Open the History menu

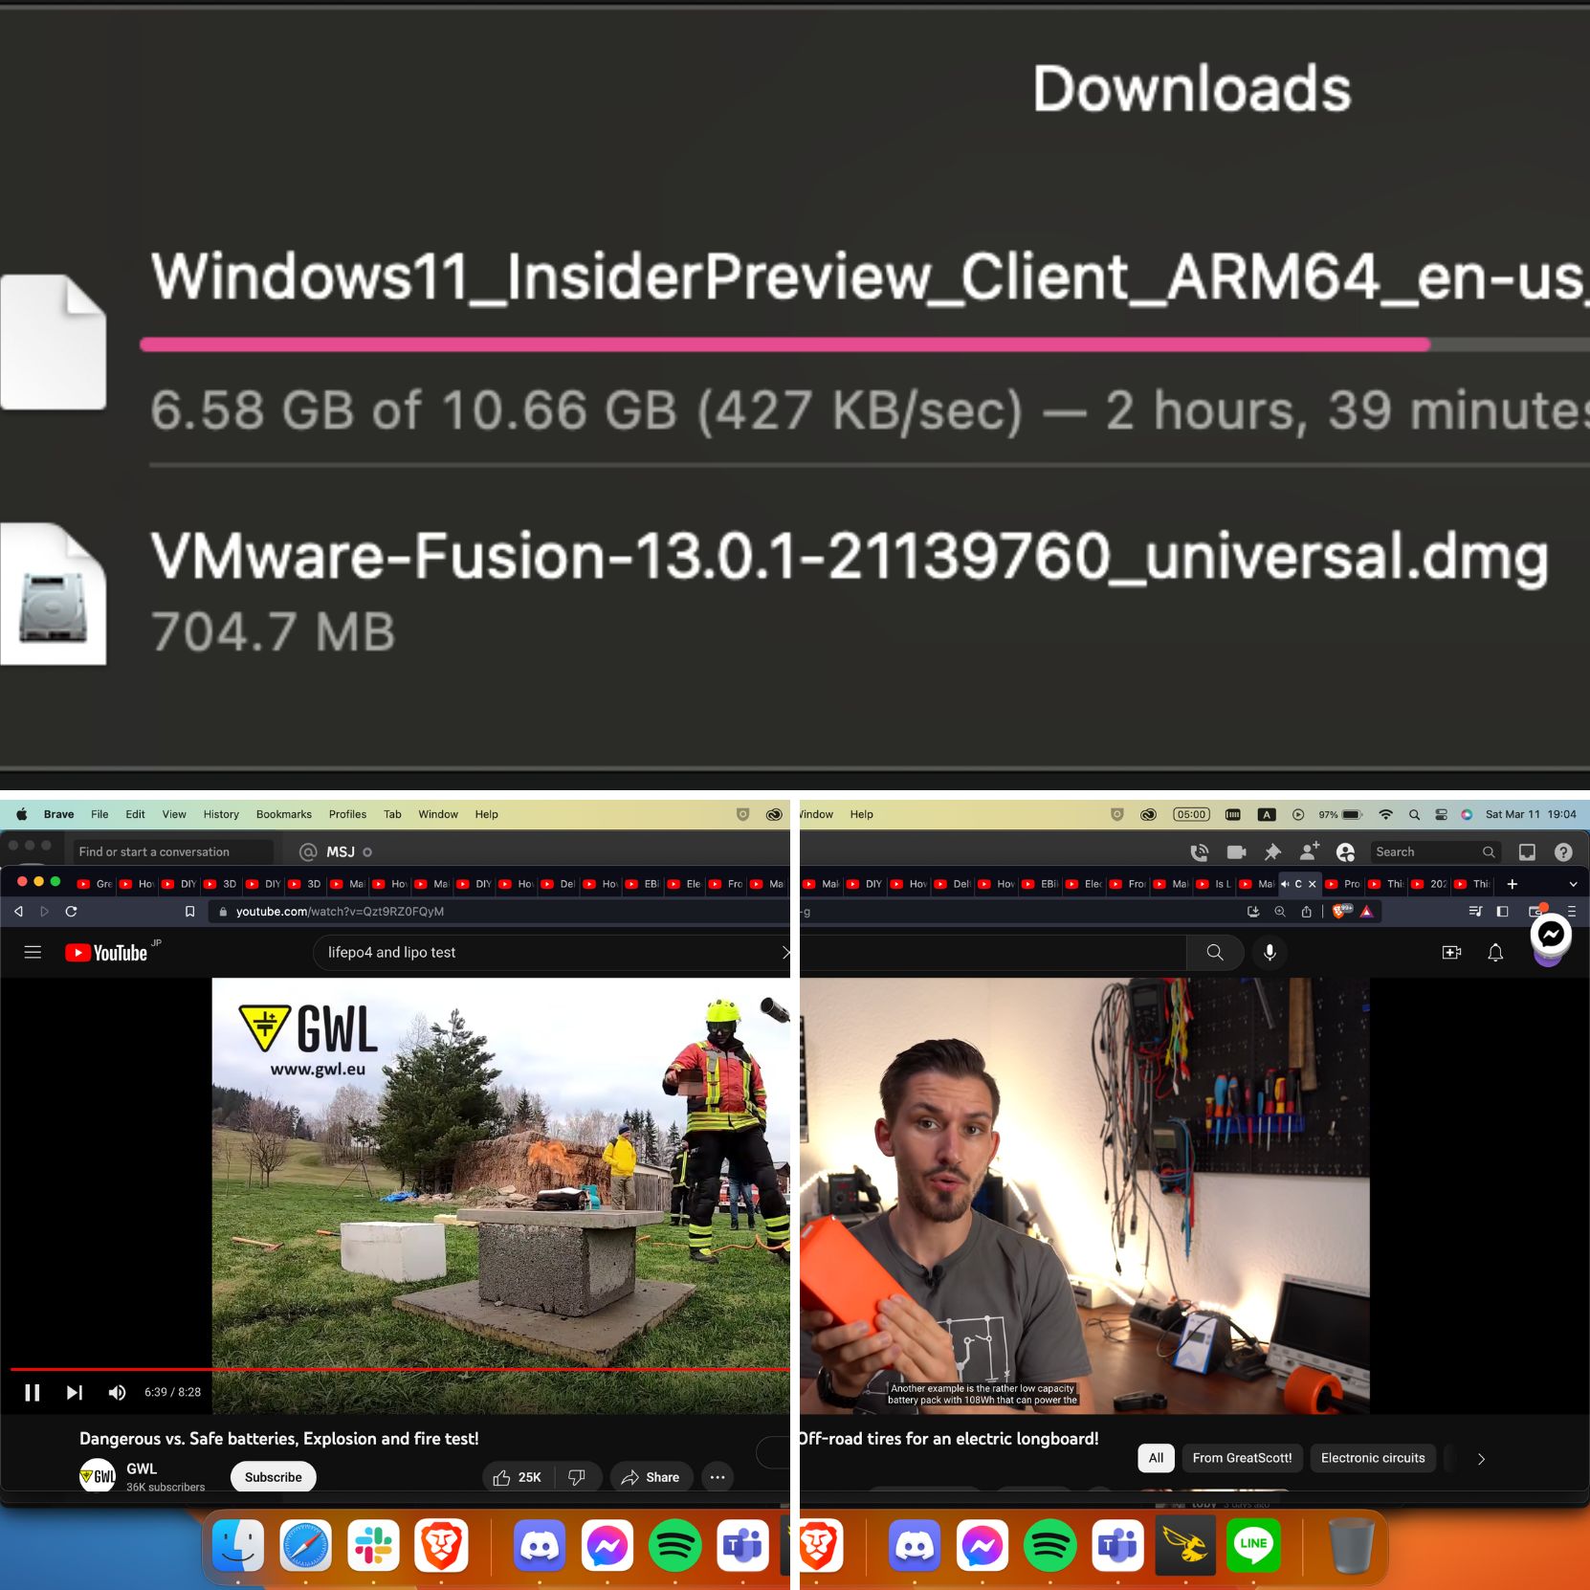pyautogui.click(x=221, y=814)
